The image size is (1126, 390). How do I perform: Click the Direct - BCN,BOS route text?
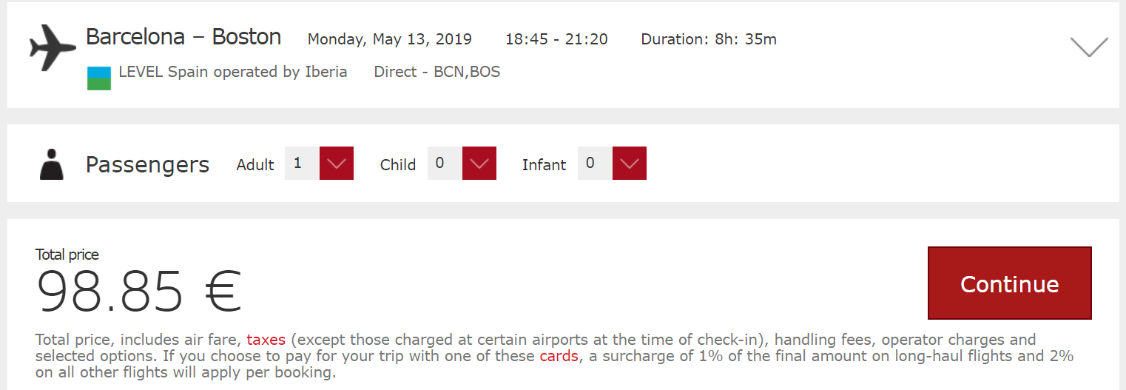(x=436, y=73)
